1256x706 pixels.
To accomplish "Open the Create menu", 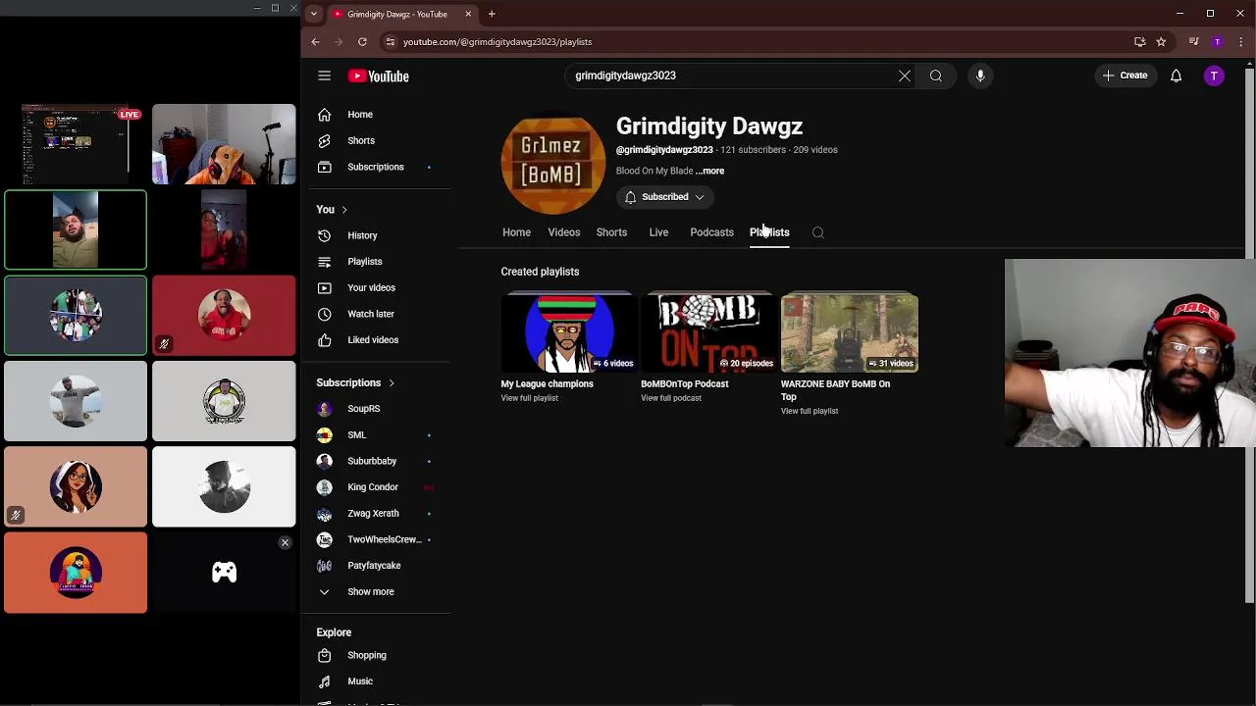I will coord(1125,76).
